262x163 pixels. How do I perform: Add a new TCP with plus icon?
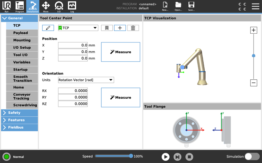coord(120,28)
